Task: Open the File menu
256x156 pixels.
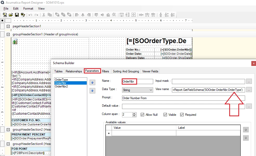Action: [6, 9]
